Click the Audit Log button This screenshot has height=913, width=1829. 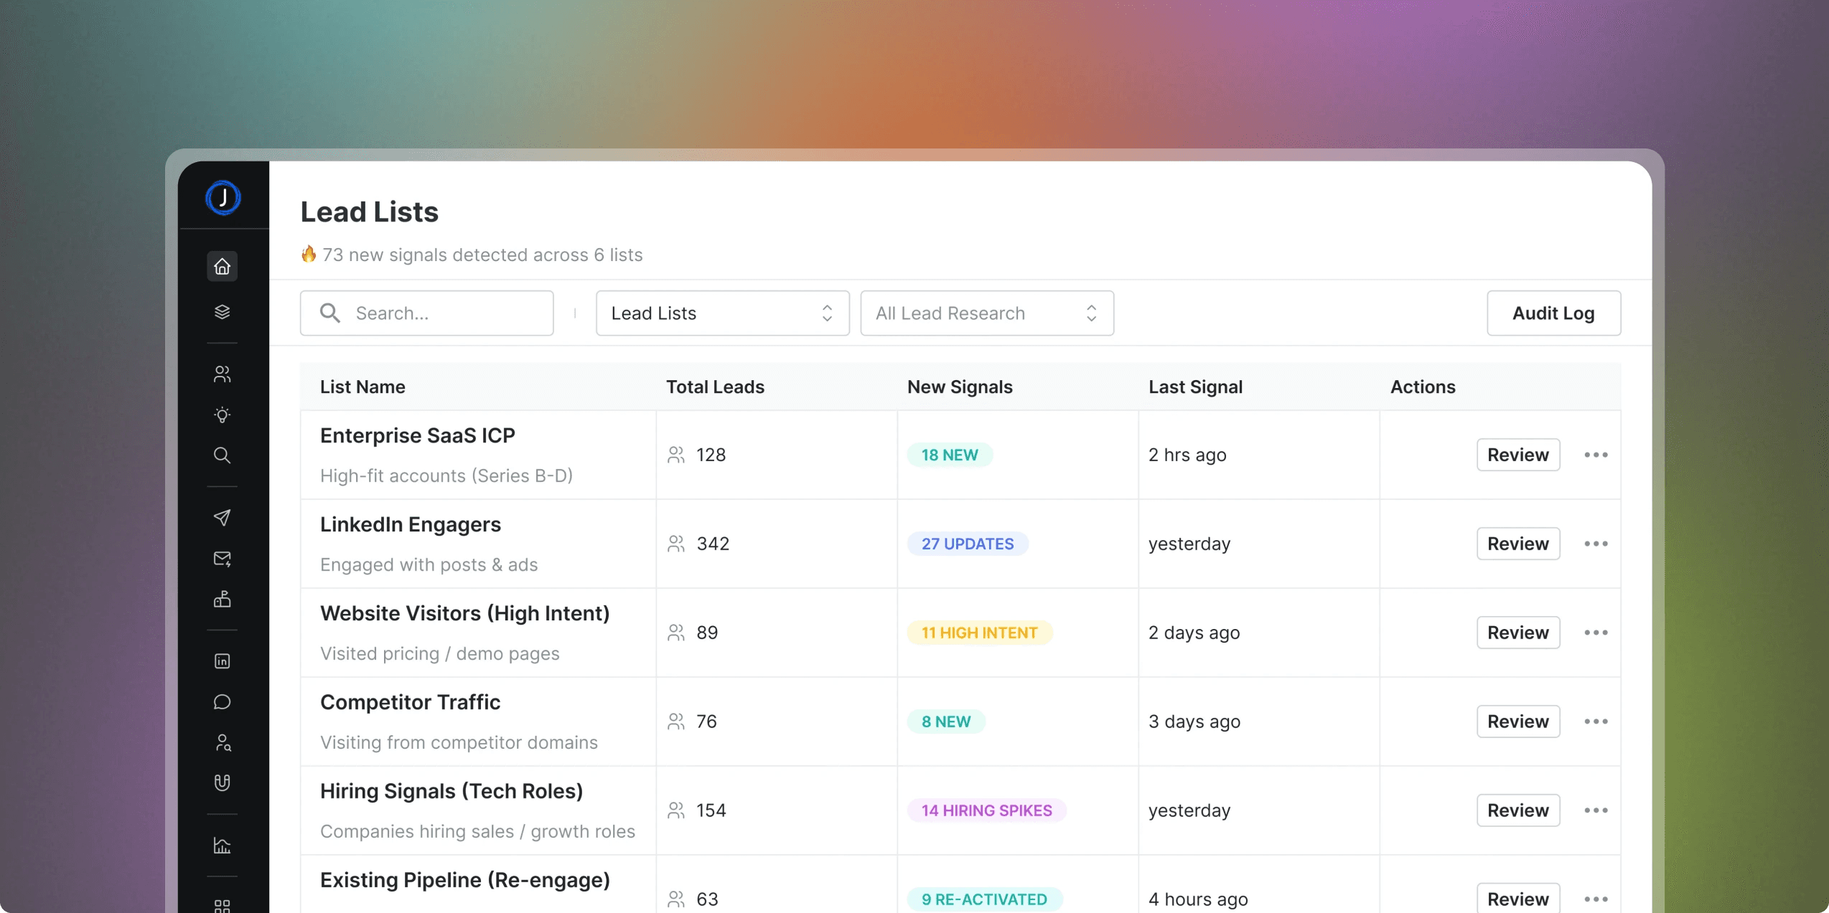1553,313
